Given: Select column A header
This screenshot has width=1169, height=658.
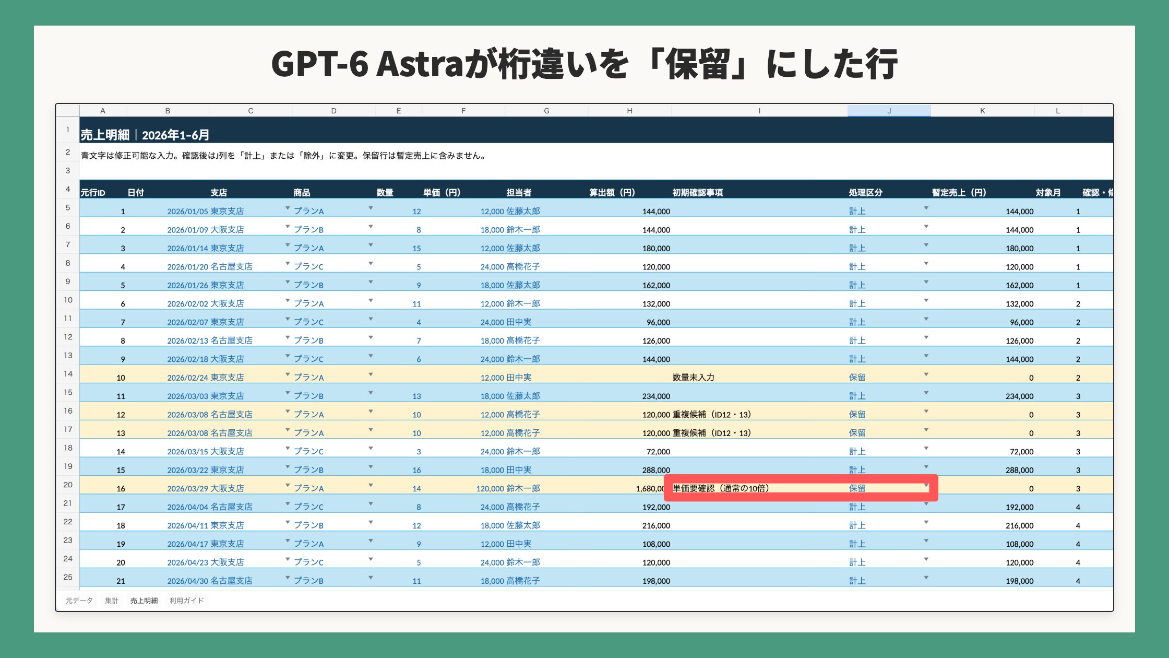Looking at the screenshot, I should coord(103,111).
